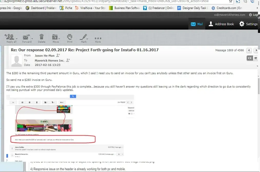The image size is (260, 172).
Task: Open the Mail tab
Action: (197, 24)
